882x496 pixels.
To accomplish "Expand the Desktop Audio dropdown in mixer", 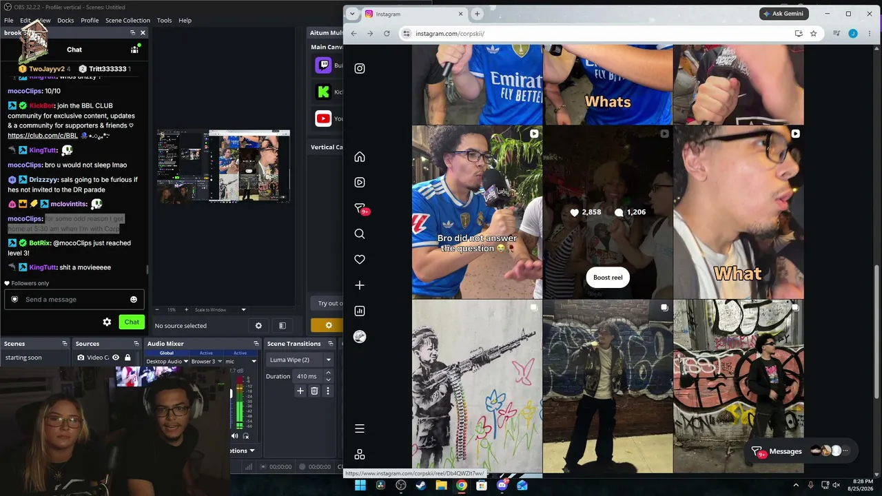I will point(185,361).
